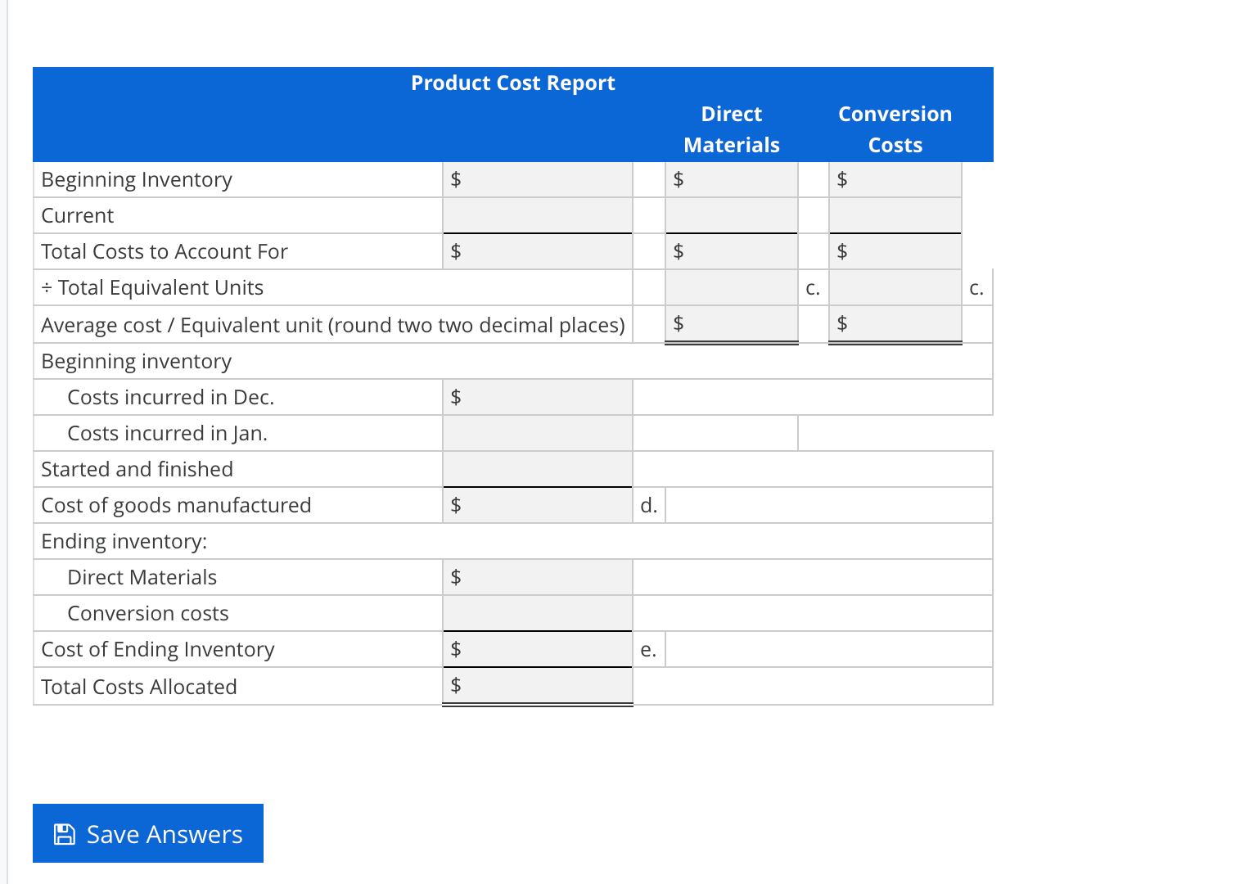Viewport: 1249px width, 884px height.
Task: Click the Direct Materials column header
Action: pyautogui.click(x=732, y=129)
